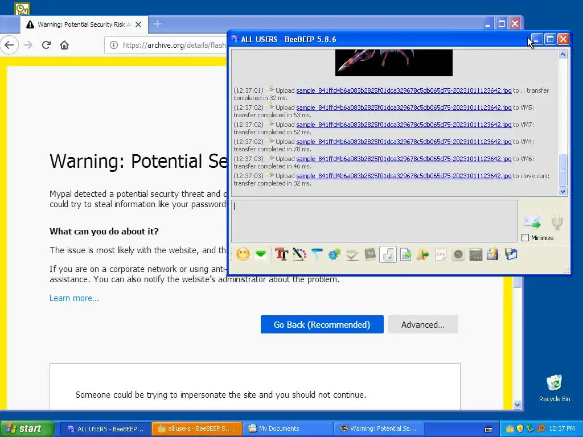The width and height of the screenshot is (583, 437).
Task: Click the HTML code tag icon
Action: [441, 254]
